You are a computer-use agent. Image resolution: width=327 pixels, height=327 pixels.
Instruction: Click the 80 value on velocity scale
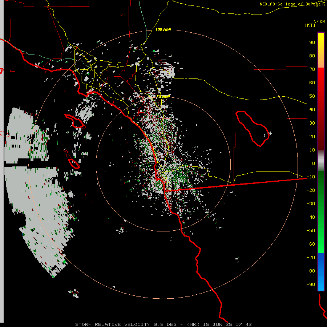pos(312,56)
